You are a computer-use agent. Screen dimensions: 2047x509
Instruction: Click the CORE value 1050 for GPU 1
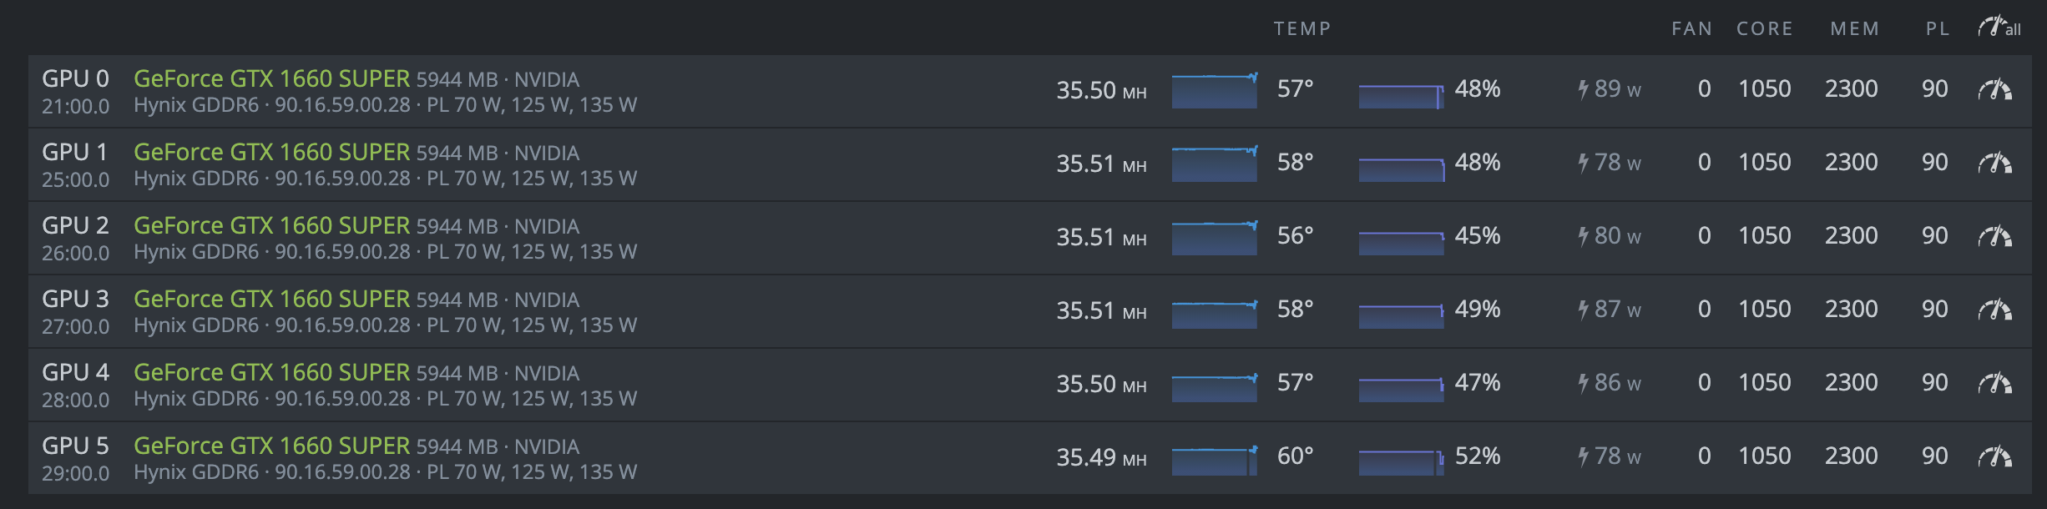click(1764, 163)
